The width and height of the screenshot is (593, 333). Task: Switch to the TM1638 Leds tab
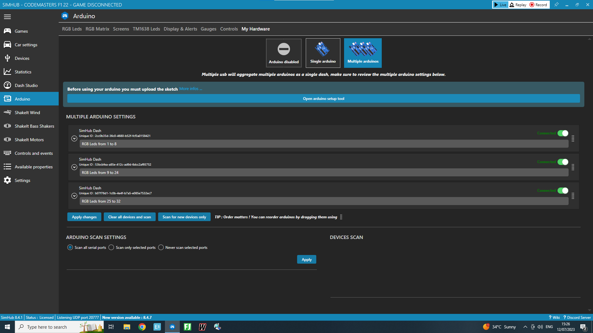coord(146,29)
